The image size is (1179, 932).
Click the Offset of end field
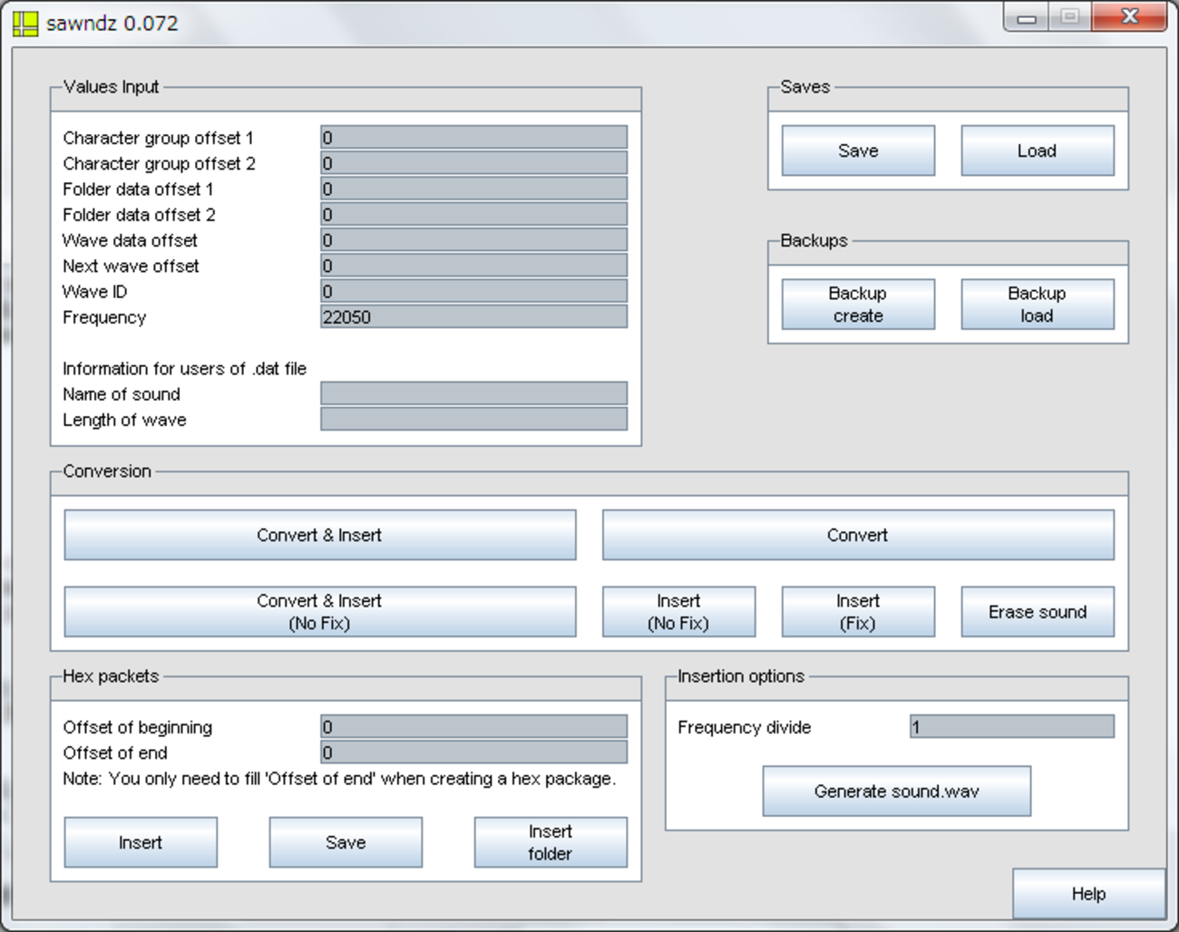[473, 752]
